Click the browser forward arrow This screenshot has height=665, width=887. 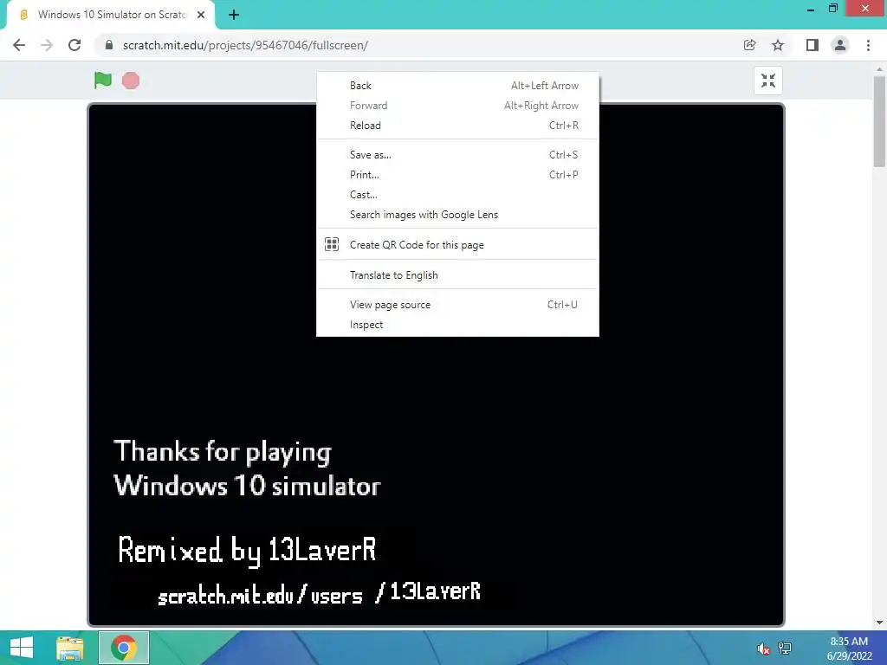tap(47, 45)
